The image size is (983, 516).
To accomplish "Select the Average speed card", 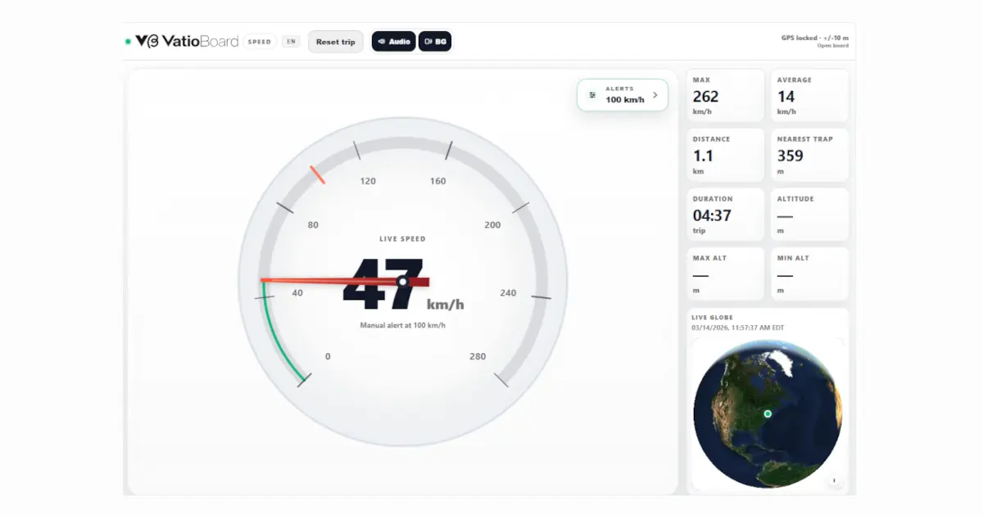I will [809, 96].
